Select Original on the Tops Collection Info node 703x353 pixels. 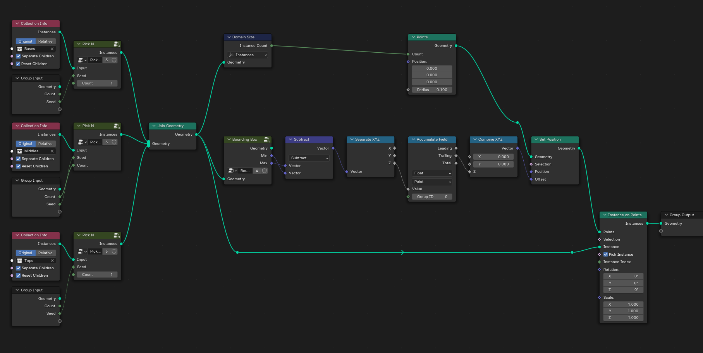[x=26, y=253]
